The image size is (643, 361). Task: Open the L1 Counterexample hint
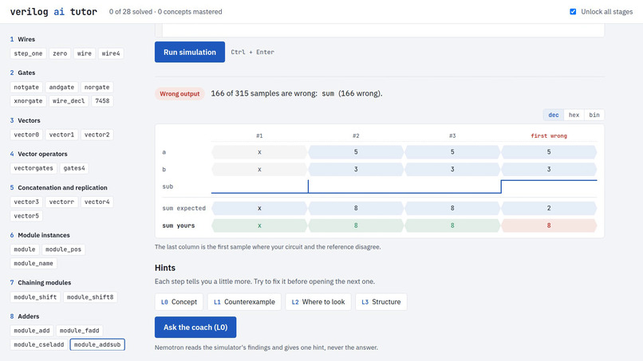tap(244, 302)
